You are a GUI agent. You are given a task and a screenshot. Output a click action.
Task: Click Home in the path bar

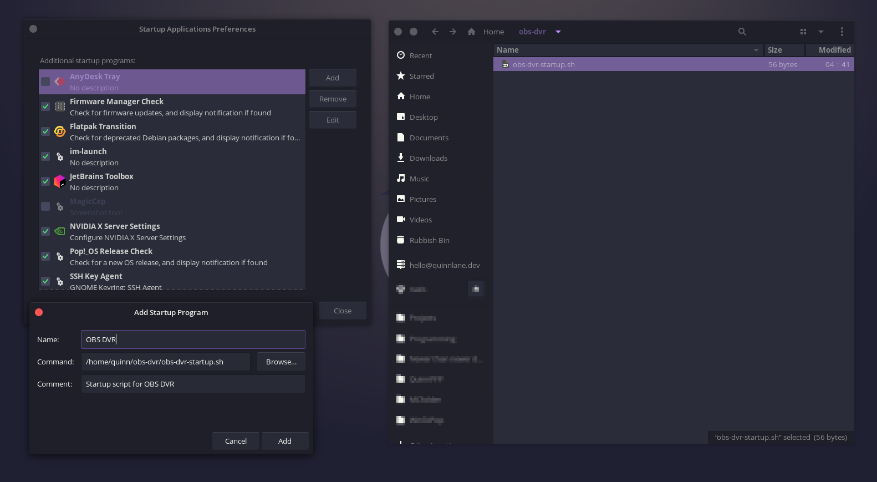493,32
